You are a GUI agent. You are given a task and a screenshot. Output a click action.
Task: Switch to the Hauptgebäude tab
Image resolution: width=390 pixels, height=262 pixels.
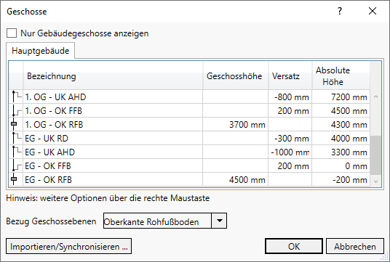(x=41, y=51)
